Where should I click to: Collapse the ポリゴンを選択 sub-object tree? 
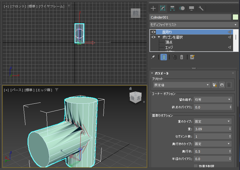[159, 37]
